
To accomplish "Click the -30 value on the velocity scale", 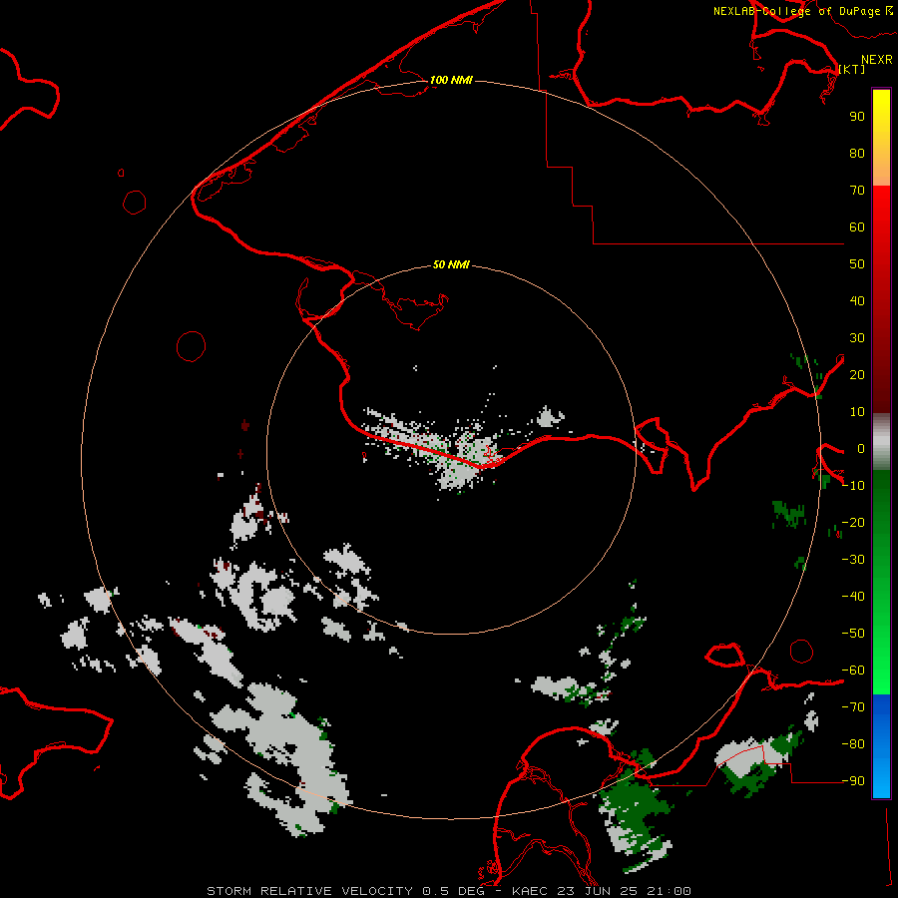I will coord(853,560).
